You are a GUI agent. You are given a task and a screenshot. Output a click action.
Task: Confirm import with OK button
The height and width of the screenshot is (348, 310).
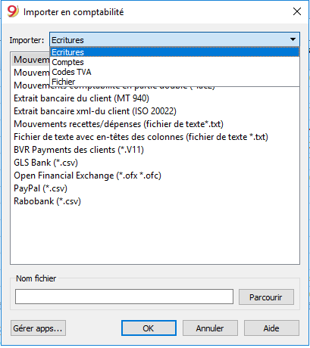(149, 328)
